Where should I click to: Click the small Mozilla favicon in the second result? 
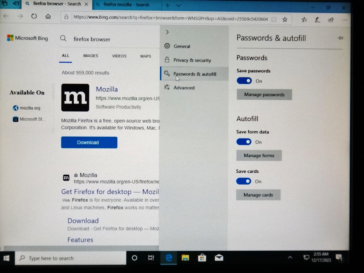click(x=66, y=178)
